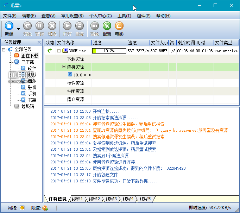Select the 待选资源 row

tap(142, 83)
